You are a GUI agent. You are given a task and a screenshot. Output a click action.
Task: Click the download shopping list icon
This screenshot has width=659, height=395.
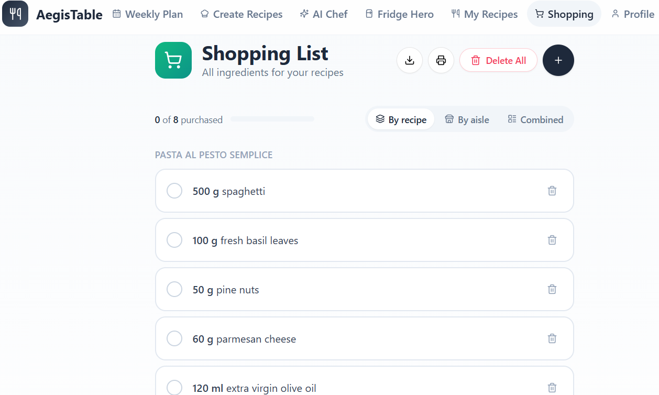410,60
